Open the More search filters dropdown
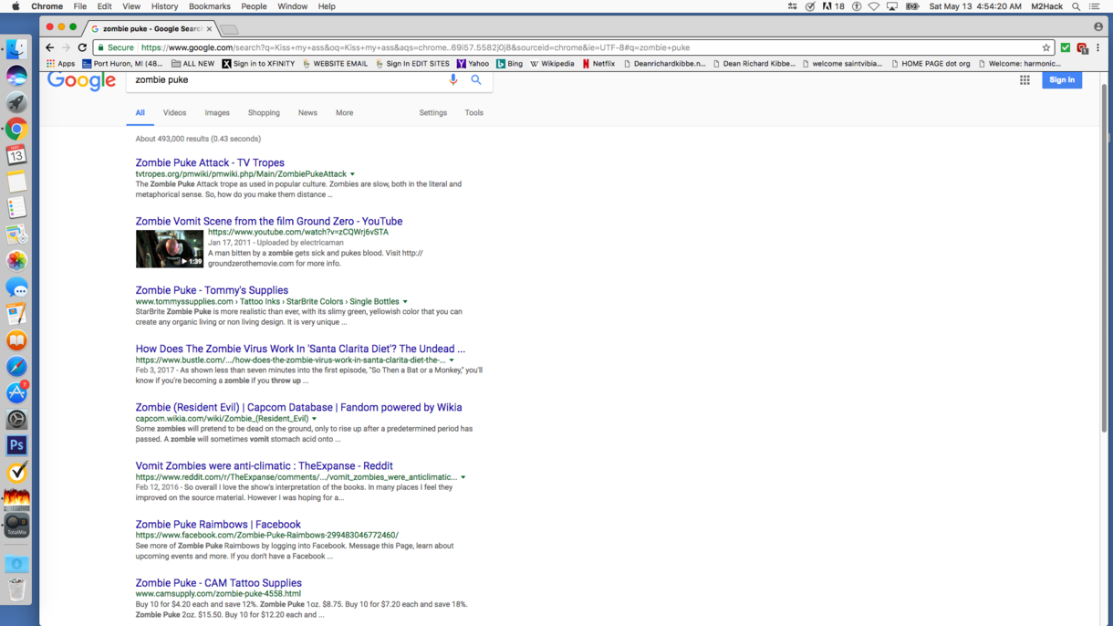 (x=344, y=113)
